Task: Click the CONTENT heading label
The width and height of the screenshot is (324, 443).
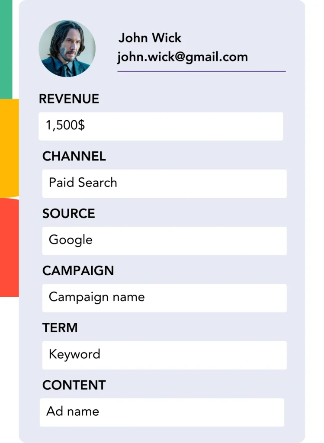Action: 74,385
